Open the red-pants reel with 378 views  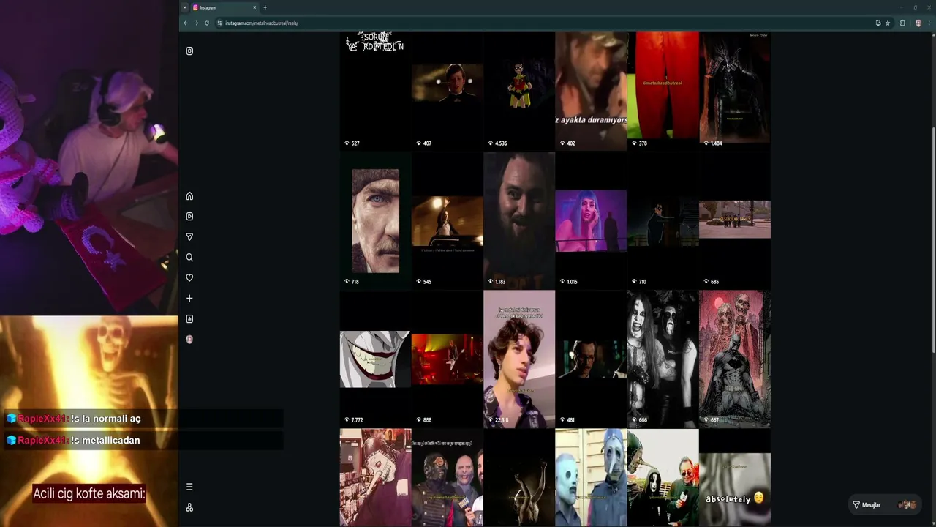point(663,90)
